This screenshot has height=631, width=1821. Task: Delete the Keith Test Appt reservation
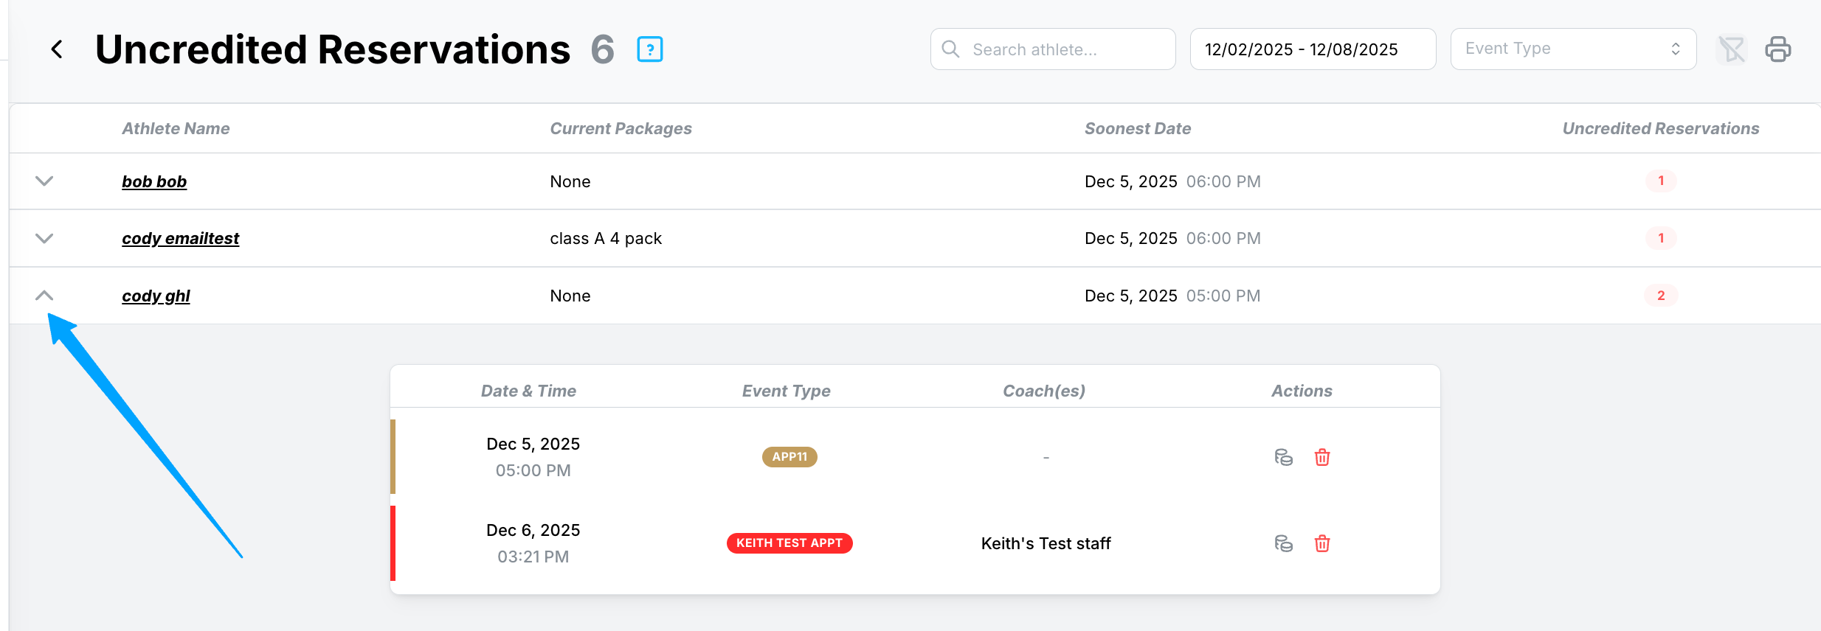pos(1321,543)
